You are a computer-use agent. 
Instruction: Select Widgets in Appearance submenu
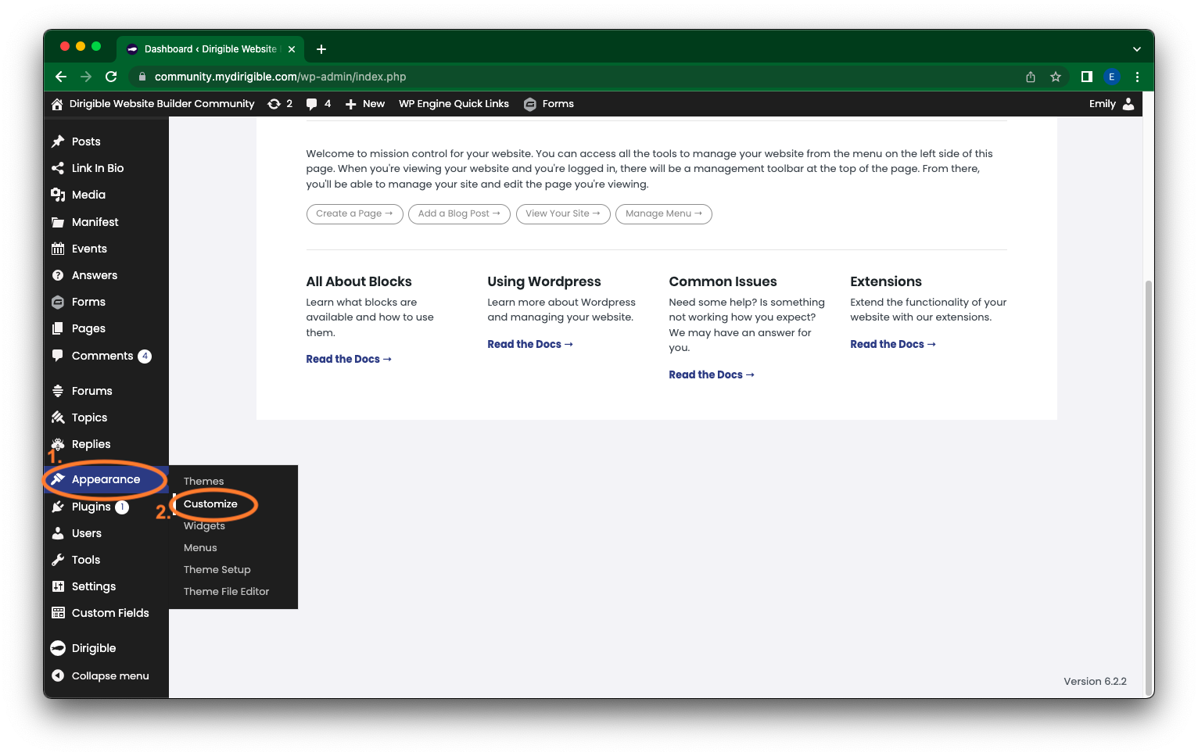(x=204, y=525)
